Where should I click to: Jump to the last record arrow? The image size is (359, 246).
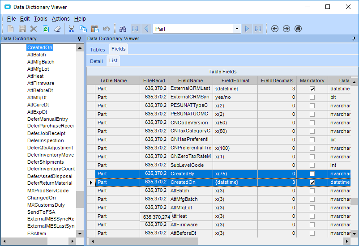258,29
